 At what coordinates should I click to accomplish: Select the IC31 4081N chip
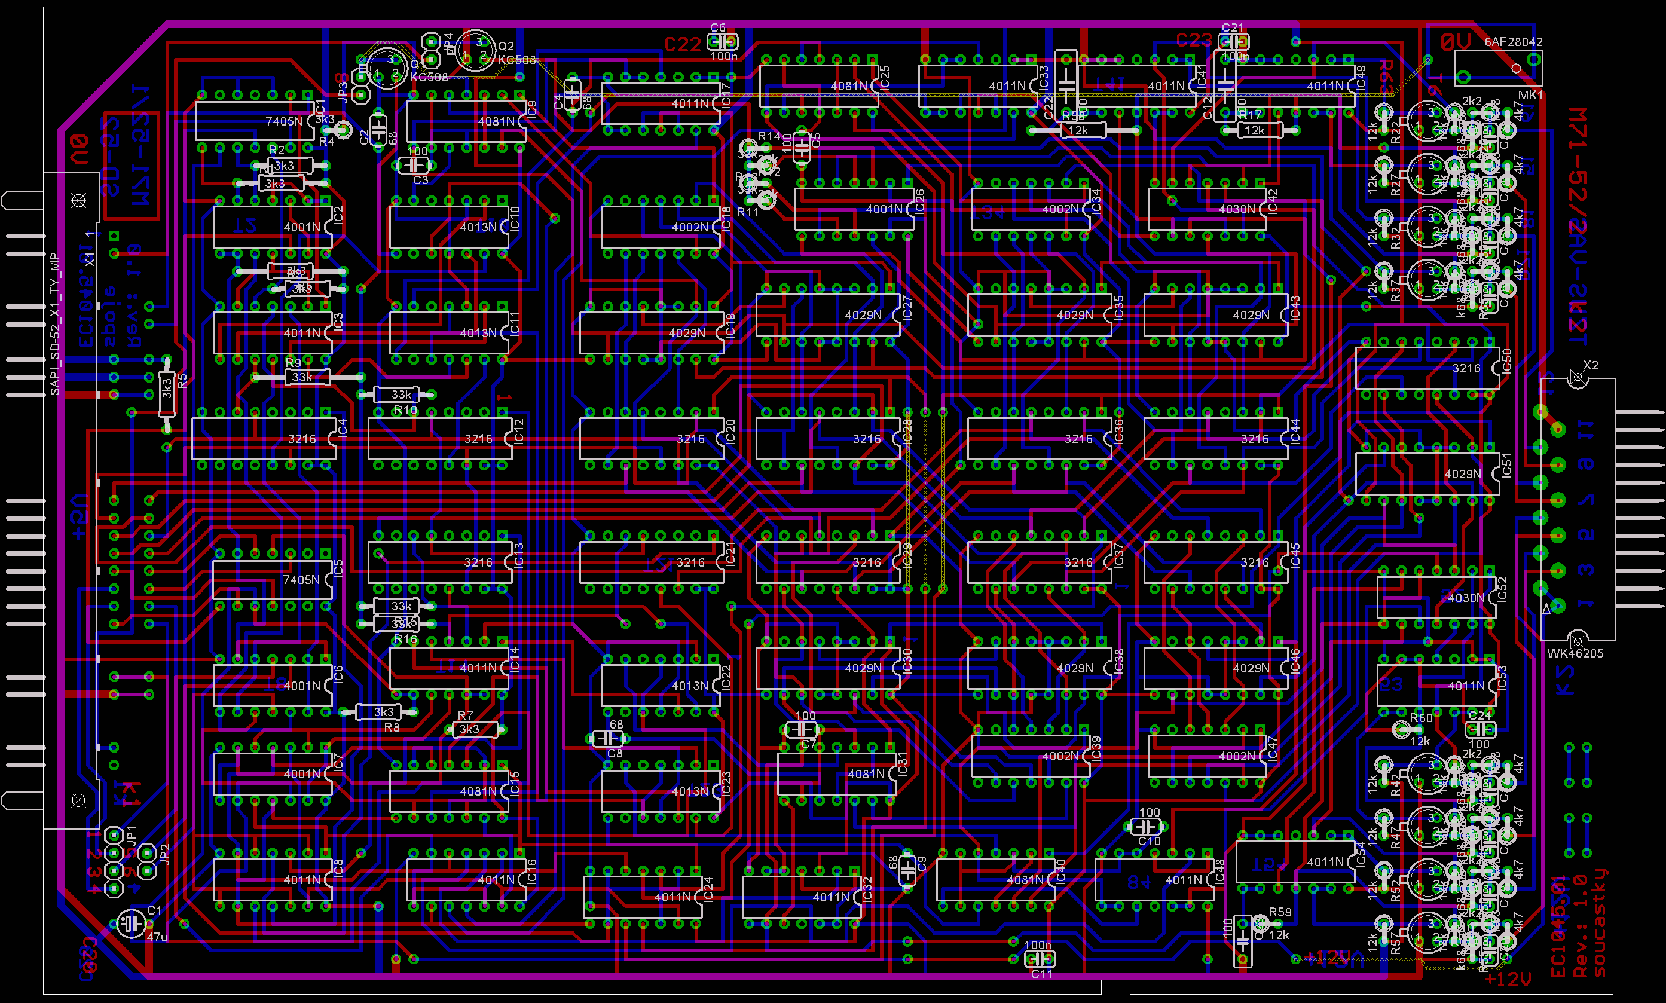pos(837,774)
